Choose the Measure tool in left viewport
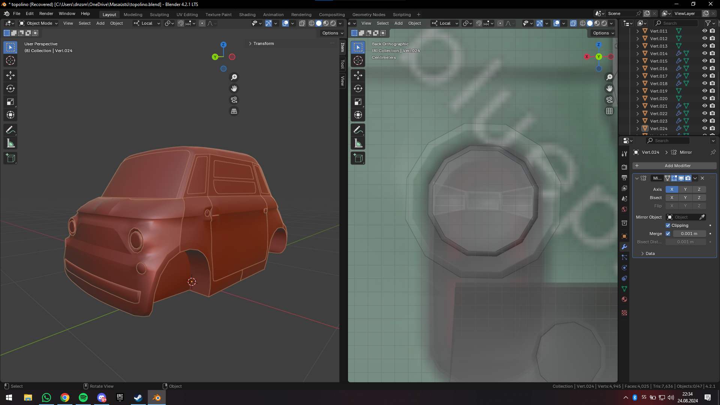The height and width of the screenshot is (405, 720). pos(10,143)
